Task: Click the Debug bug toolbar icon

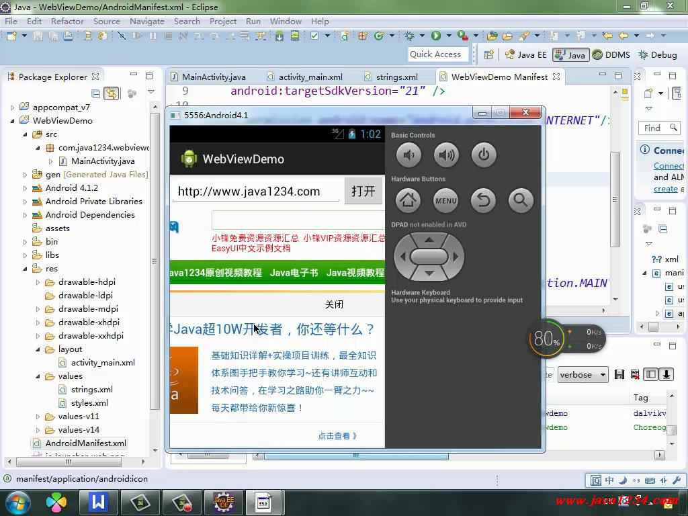Action: click(x=409, y=36)
